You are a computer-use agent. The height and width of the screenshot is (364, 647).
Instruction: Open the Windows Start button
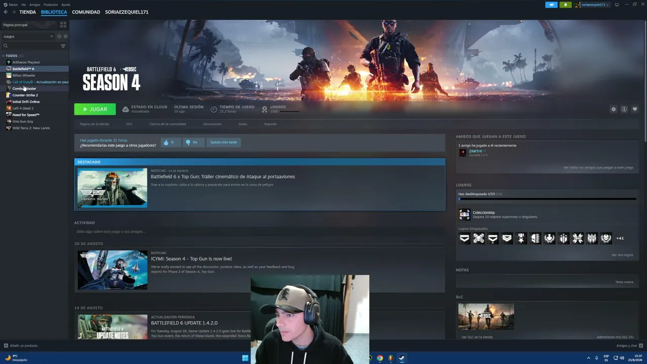coord(245,358)
